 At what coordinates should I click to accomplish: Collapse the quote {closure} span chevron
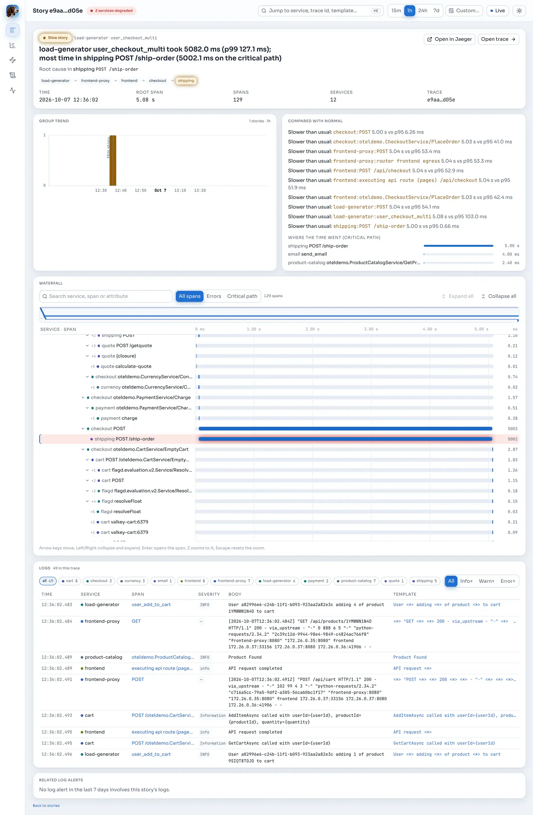click(87, 356)
